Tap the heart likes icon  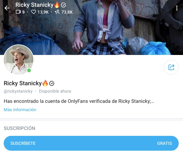coord(34,12)
